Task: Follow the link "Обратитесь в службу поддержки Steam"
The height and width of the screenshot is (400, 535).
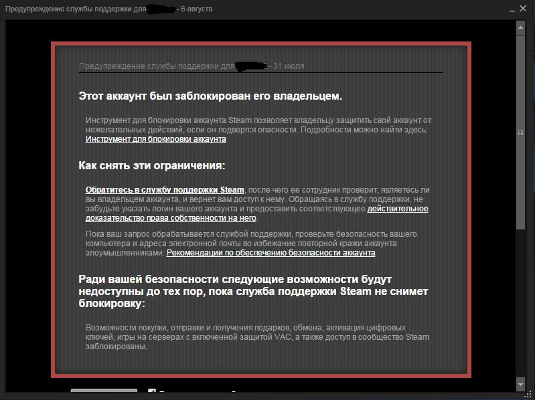Action: (x=165, y=190)
